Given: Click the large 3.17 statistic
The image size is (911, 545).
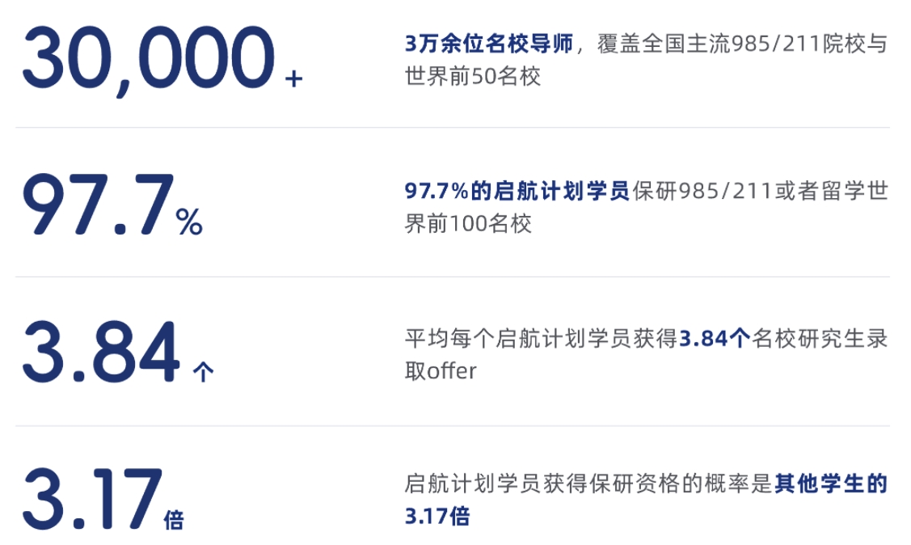Looking at the screenshot, I should (92, 500).
